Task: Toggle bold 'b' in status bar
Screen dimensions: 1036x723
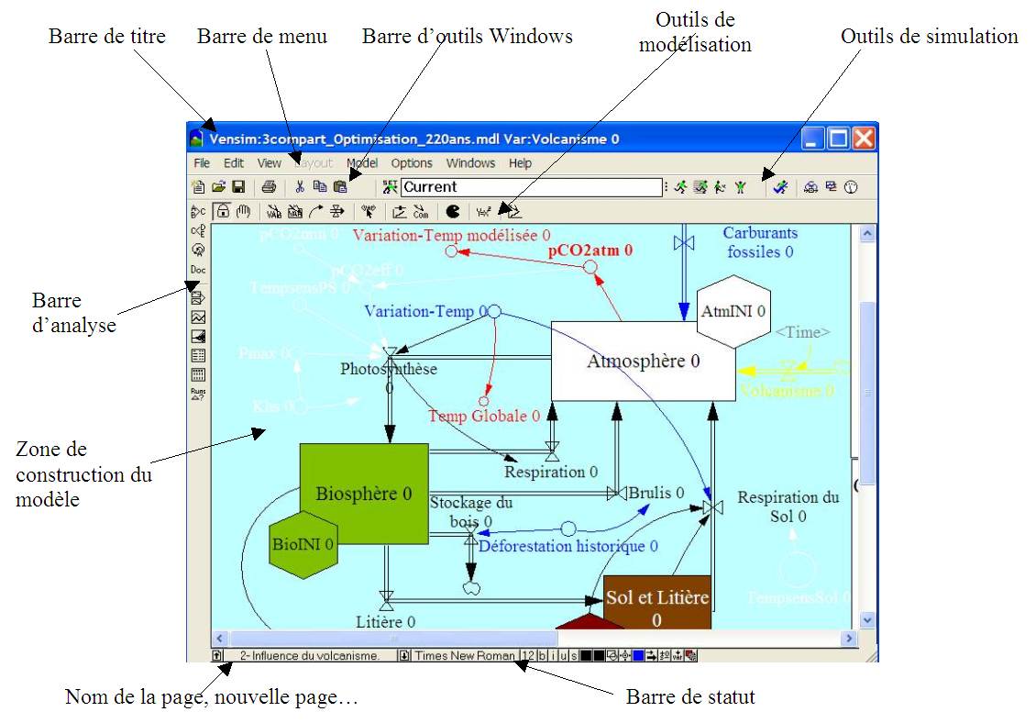Action: [x=542, y=656]
